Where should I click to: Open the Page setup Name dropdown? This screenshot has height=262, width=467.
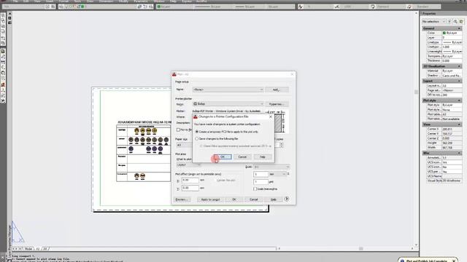coord(228,90)
